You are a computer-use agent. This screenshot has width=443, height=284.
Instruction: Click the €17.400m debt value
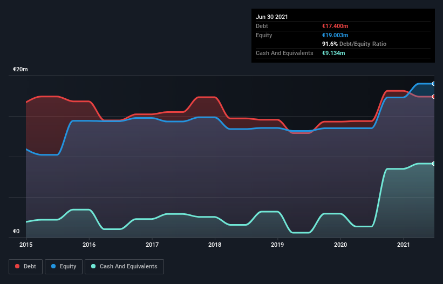coord(335,26)
